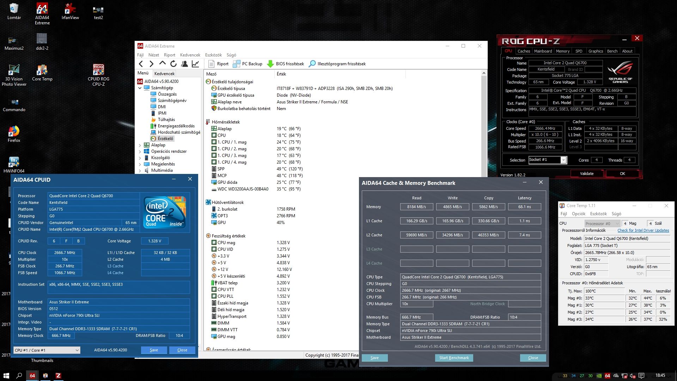Click AIDA64 toolbar Back arrow
The height and width of the screenshot is (381, 677).
tap(141, 64)
